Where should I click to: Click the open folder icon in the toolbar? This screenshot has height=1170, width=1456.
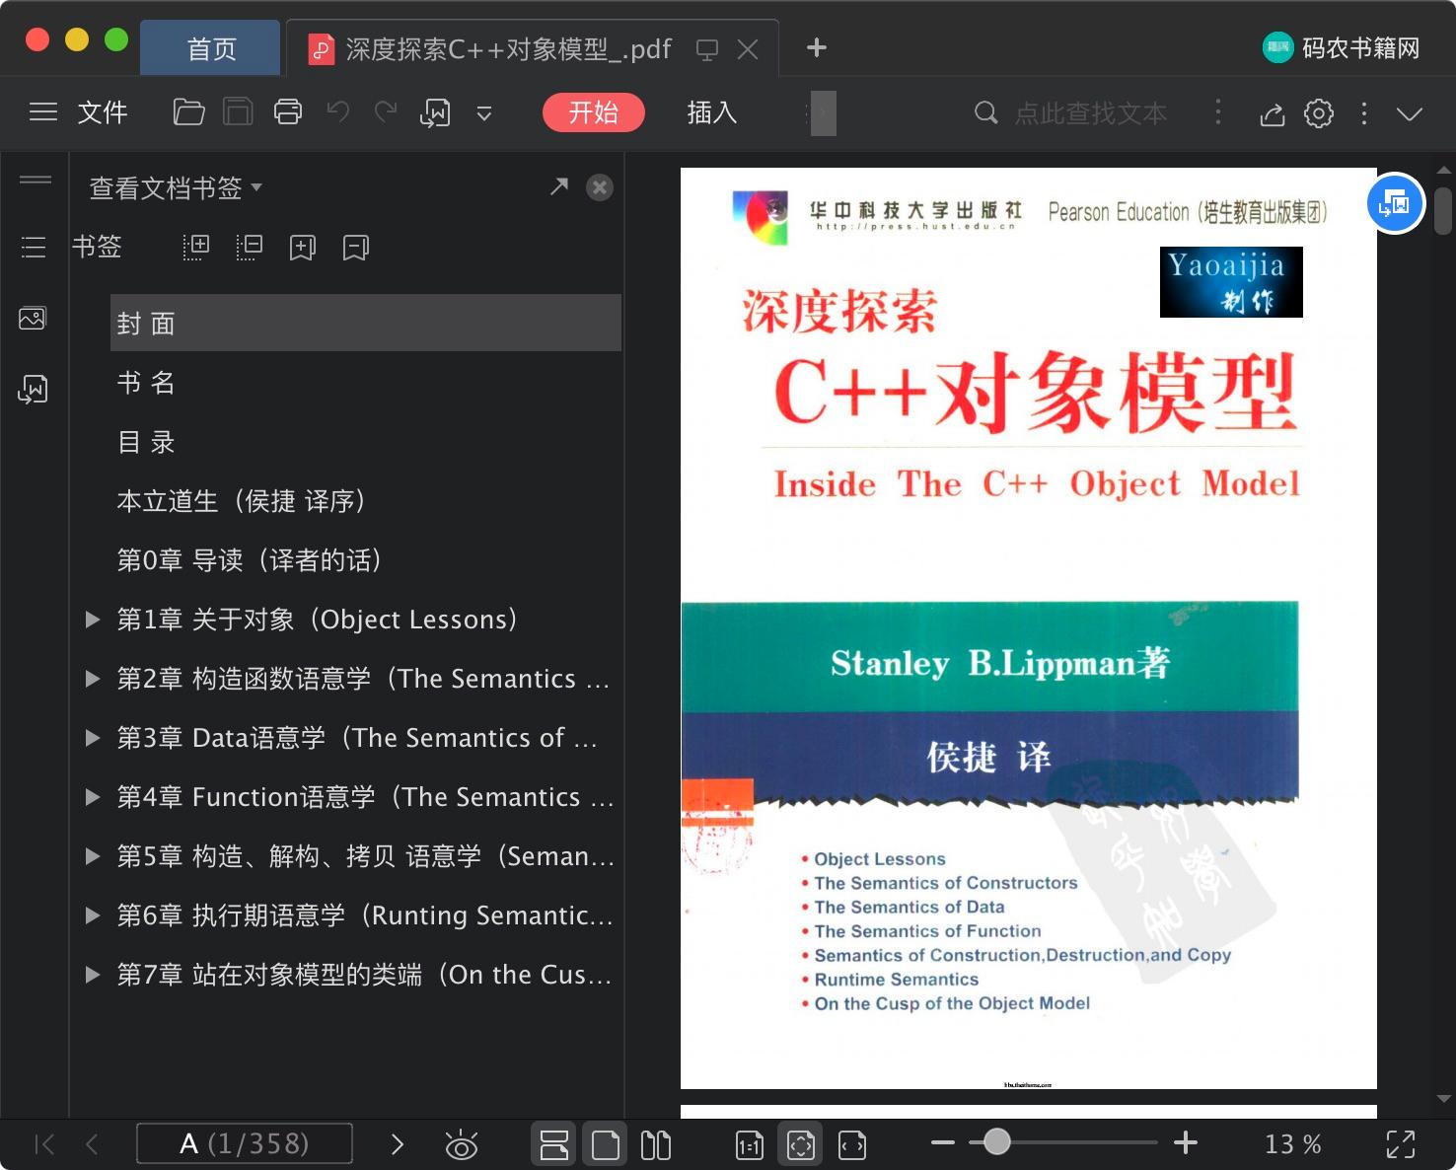click(188, 112)
